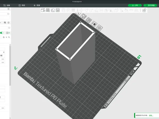
Task: Select the Lay on face tool
Action: pos(96,10)
